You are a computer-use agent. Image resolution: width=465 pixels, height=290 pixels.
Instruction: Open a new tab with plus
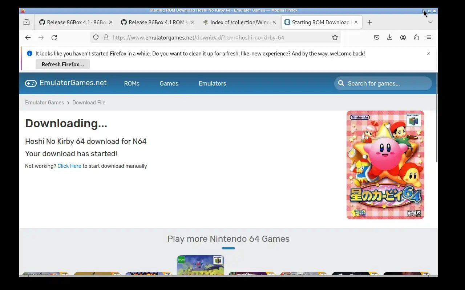pyautogui.click(x=369, y=22)
